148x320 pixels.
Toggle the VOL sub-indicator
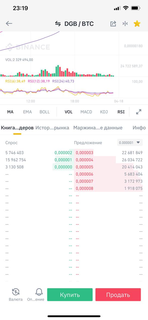(x=69, y=112)
